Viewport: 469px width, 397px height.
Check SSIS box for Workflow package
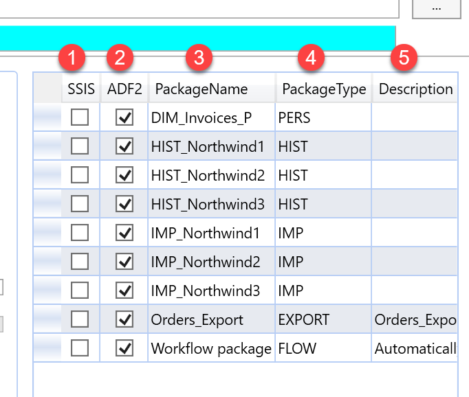click(x=80, y=348)
